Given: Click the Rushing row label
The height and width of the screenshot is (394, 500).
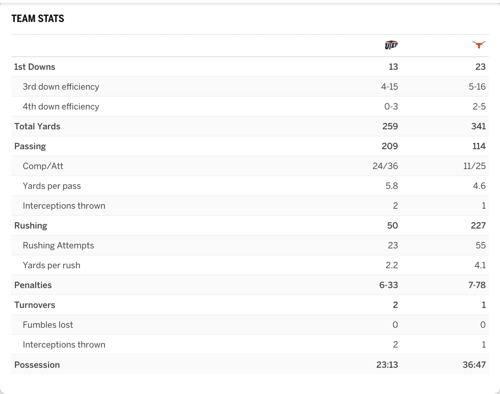Looking at the screenshot, I should click(30, 226).
